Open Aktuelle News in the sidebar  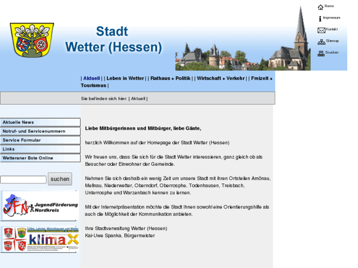pos(40,122)
